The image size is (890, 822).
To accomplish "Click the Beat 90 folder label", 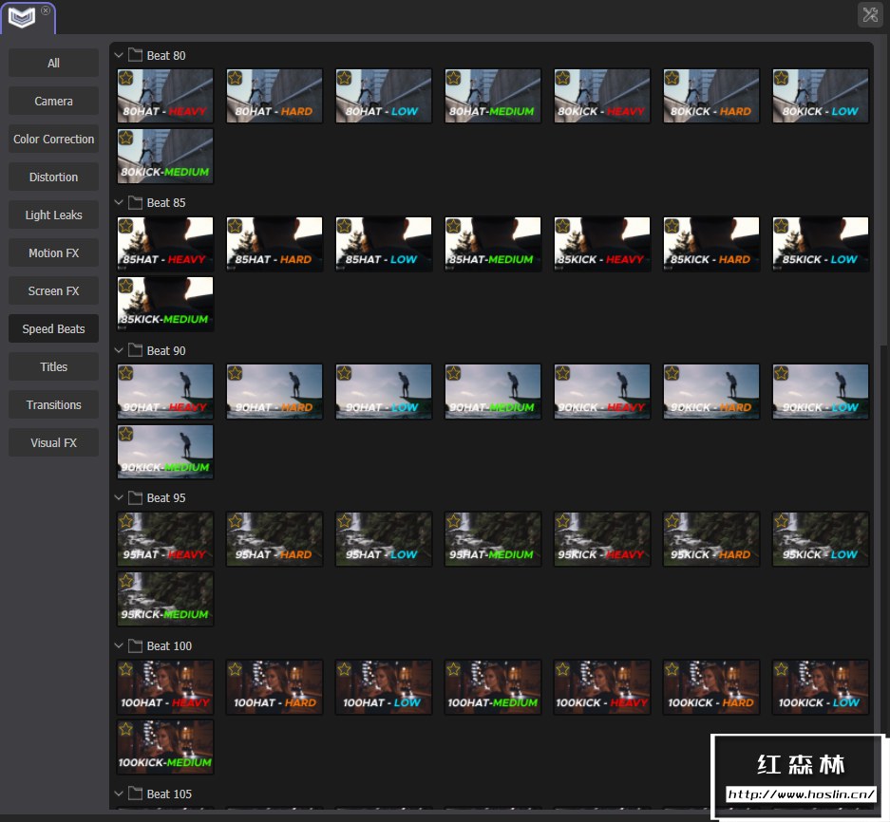I will tap(165, 350).
